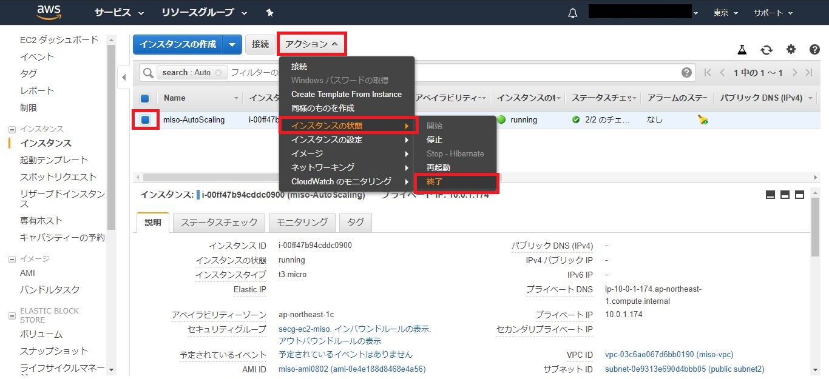Toggle the miso-AutoScaling row checkbox

(x=146, y=119)
